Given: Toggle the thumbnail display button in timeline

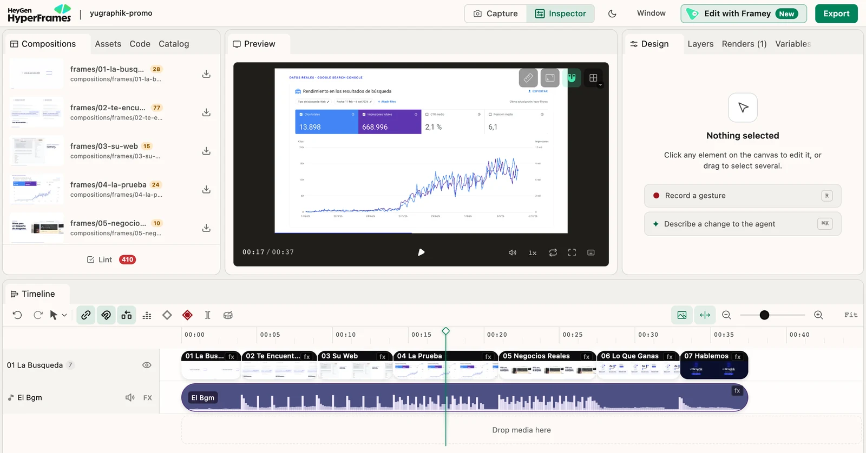Looking at the screenshot, I should pyautogui.click(x=682, y=315).
